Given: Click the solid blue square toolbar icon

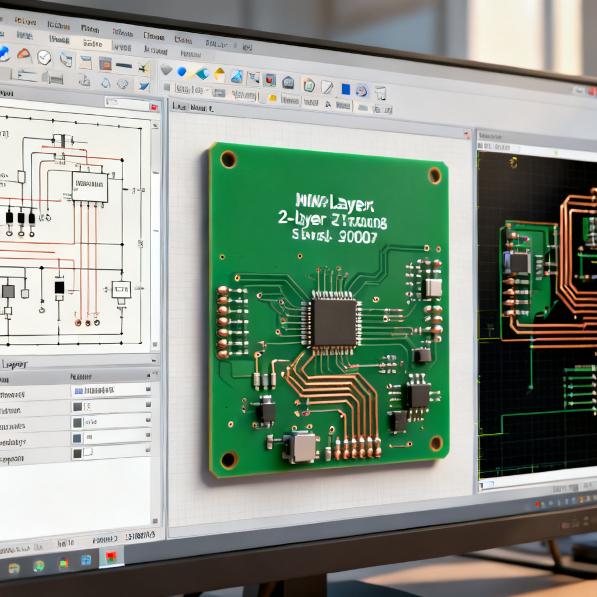Looking at the screenshot, I should pos(346,89).
